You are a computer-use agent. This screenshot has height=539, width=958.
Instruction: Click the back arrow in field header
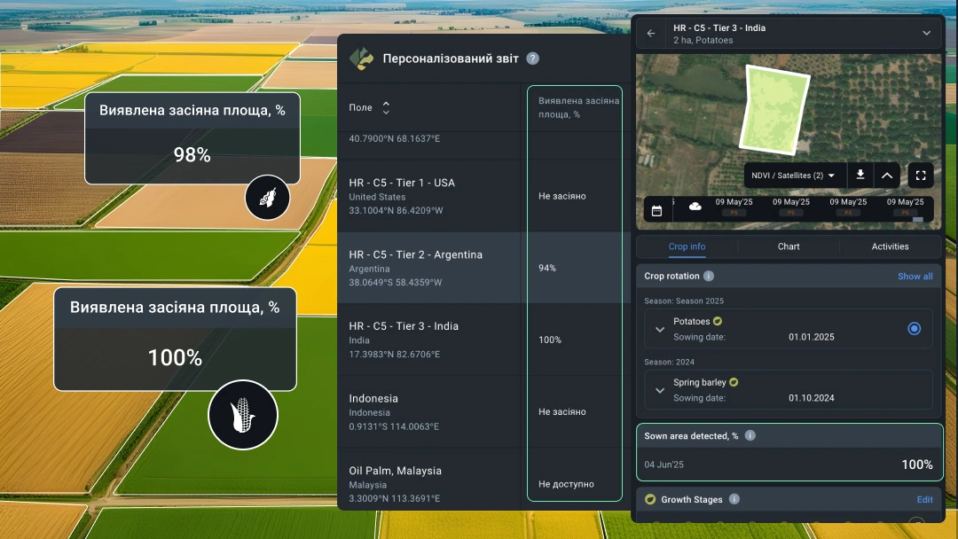click(651, 34)
